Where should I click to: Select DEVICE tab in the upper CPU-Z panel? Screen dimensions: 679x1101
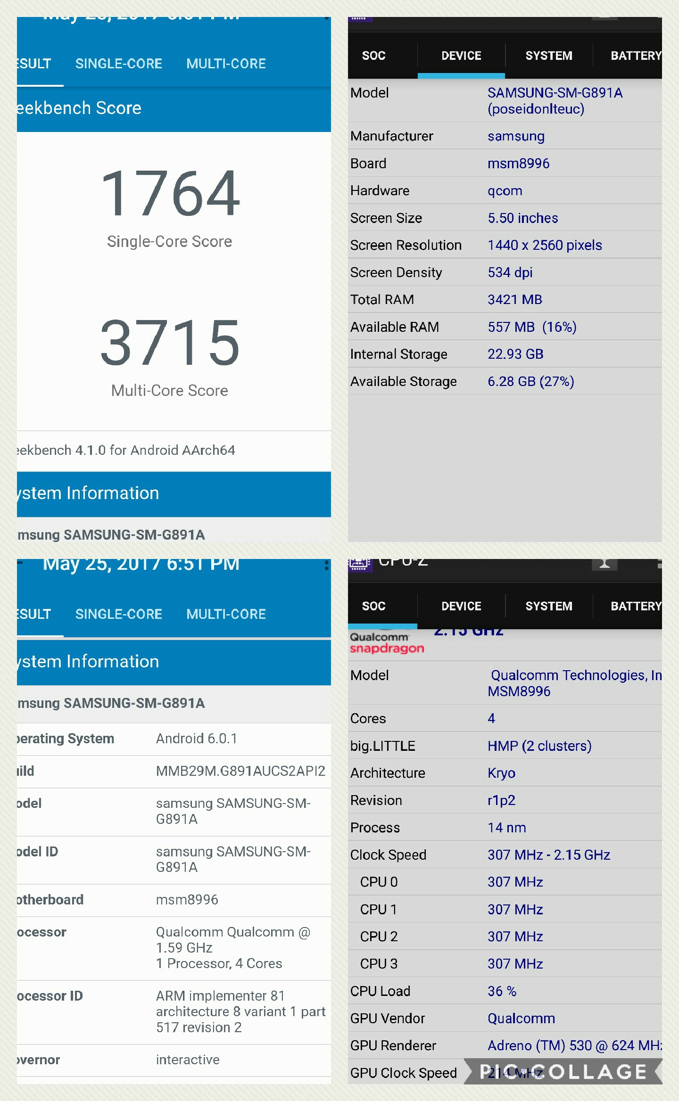click(x=461, y=56)
